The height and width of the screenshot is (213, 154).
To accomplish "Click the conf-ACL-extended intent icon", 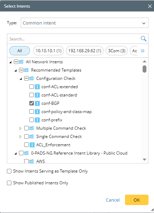I will pyautogui.click(x=37, y=87).
